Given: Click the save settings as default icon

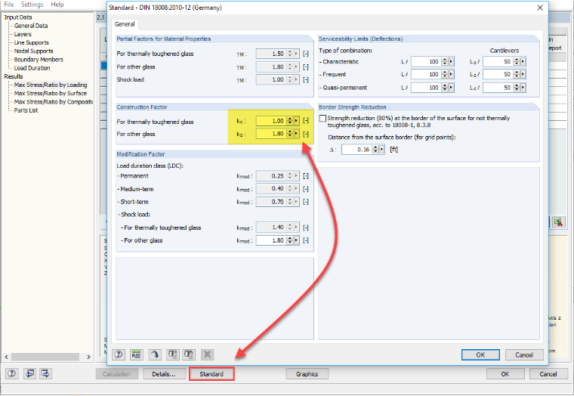Looking at the screenshot, I should pos(189,354).
